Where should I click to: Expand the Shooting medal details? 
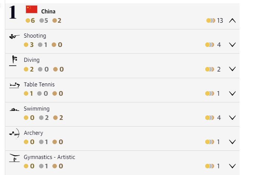click(x=232, y=45)
